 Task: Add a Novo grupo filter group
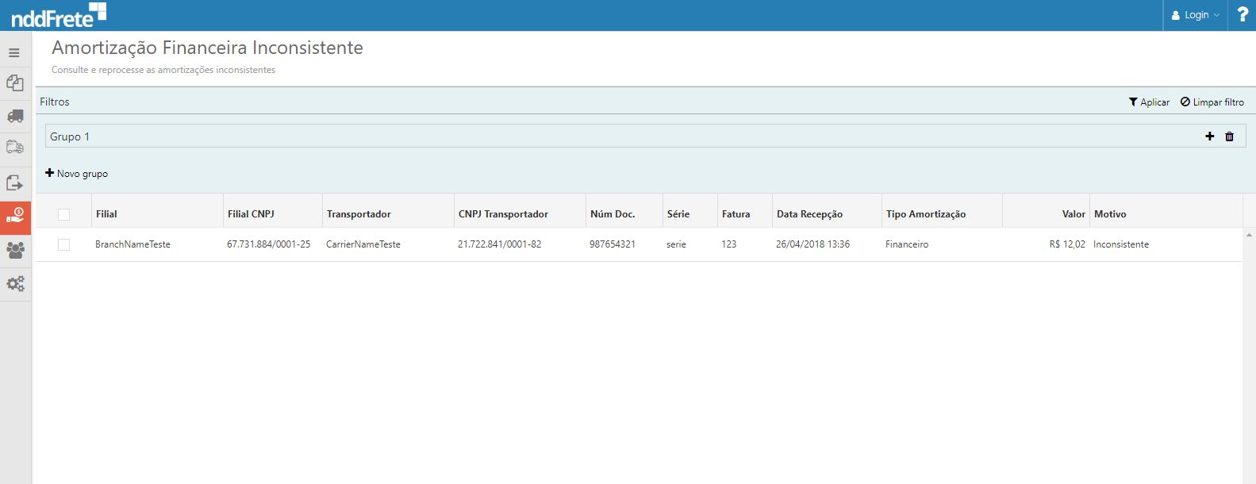point(77,174)
